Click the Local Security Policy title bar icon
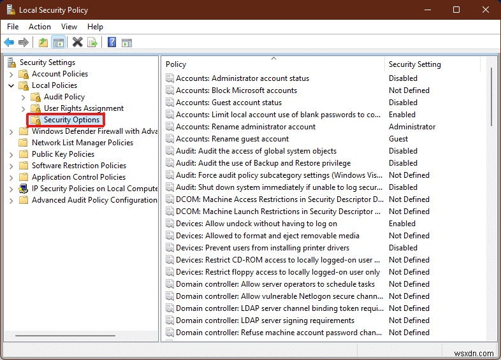The width and height of the screenshot is (501, 360). click(11, 10)
